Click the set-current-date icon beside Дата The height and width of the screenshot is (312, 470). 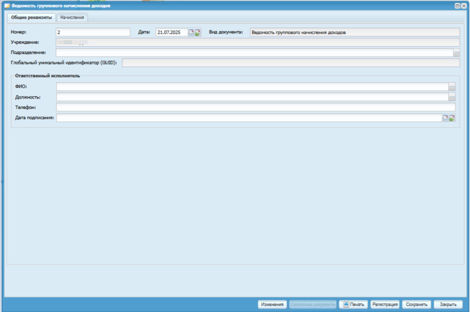pos(198,33)
